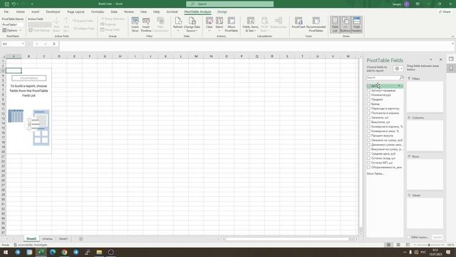Image resolution: width=456 pixels, height=257 pixels.
Task: Add a new sheet with plus icon
Action: [81, 238]
